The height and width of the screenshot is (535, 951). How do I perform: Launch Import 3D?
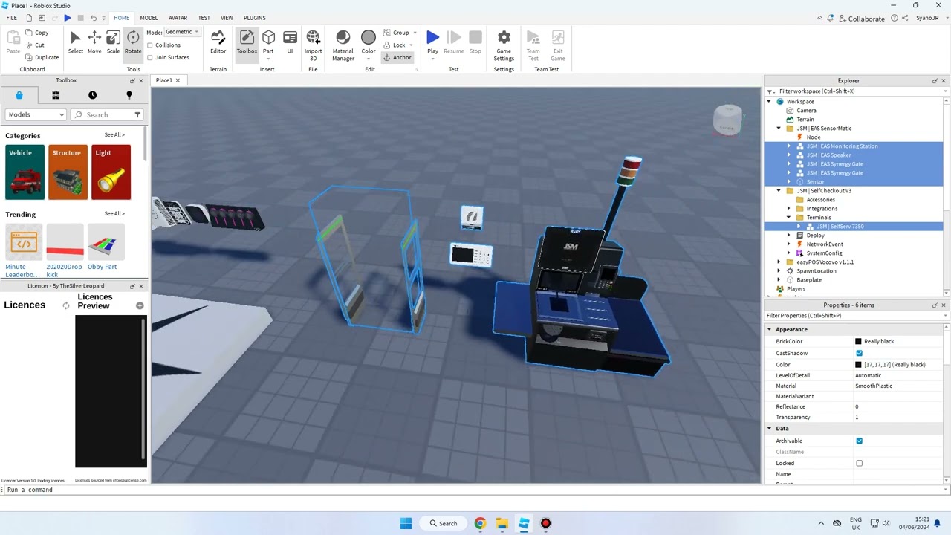coord(313,45)
